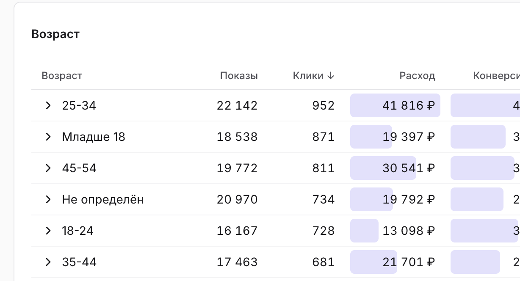The image size is (520, 281).
Task: Select the Младше 18 row label
Action: pos(94,137)
